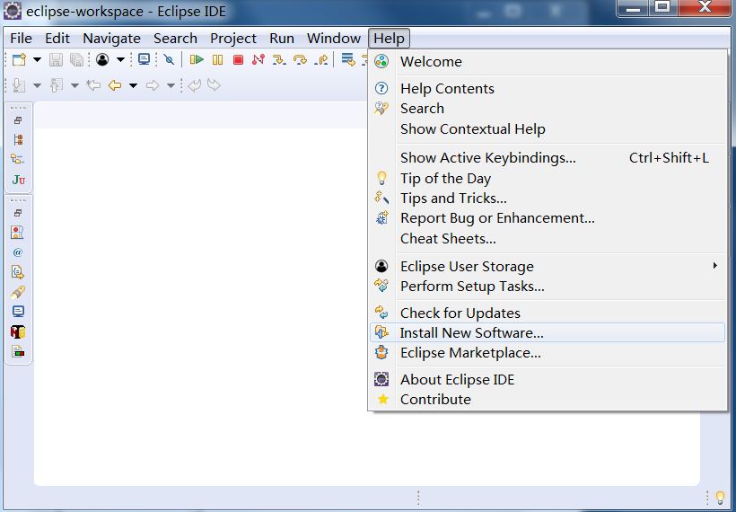Open the TestNG view sidebar icon
The image size is (736, 512).
click(18, 332)
